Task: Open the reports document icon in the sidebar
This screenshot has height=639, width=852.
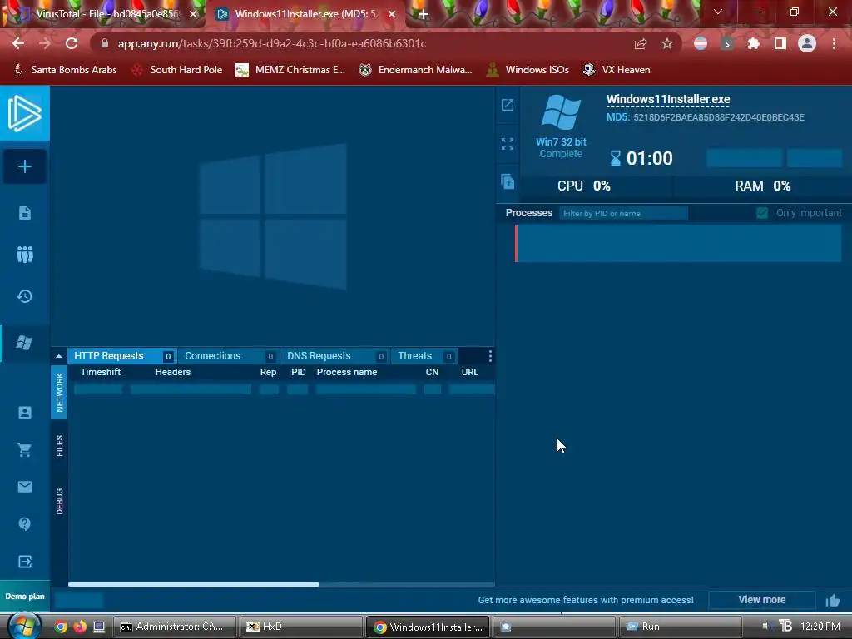Action: point(24,212)
